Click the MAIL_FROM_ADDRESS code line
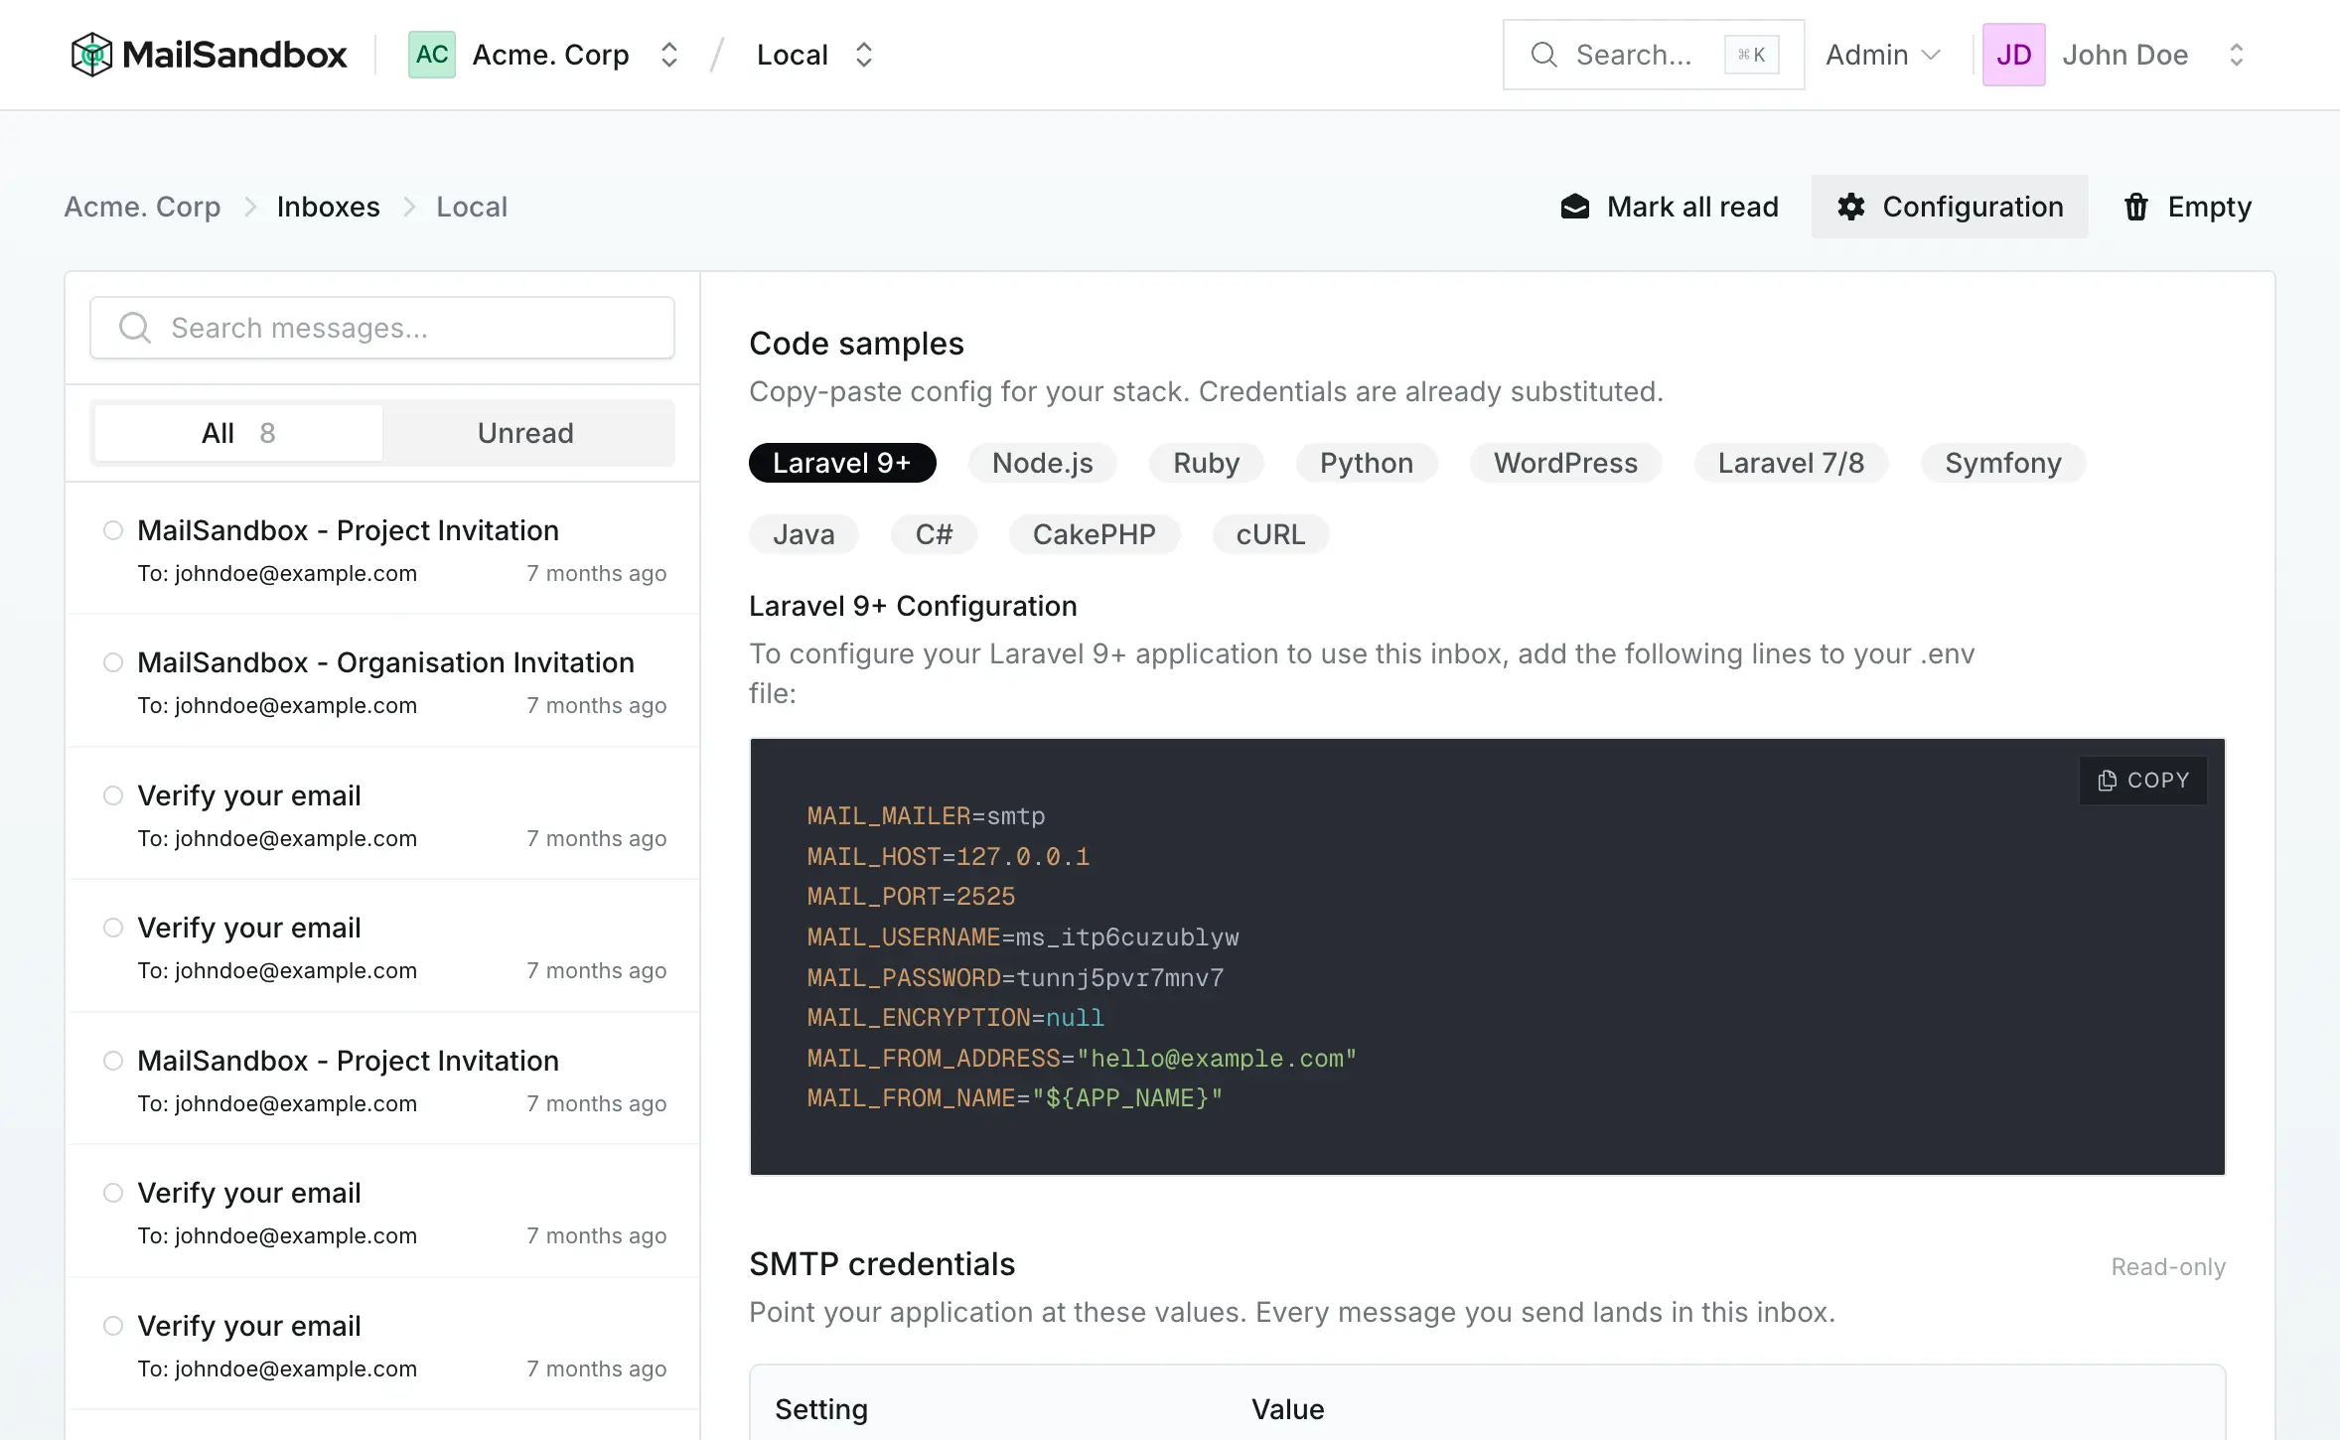Image resolution: width=2340 pixels, height=1440 pixels. [x=1082, y=1059]
